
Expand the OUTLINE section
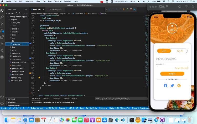(12, 99)
